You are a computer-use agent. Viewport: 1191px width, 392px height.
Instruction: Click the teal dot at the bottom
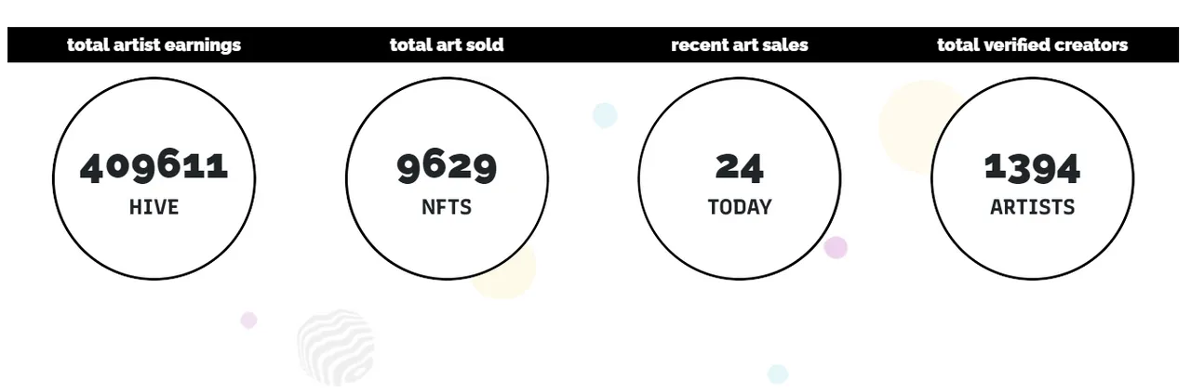click(x=778, y=373)
